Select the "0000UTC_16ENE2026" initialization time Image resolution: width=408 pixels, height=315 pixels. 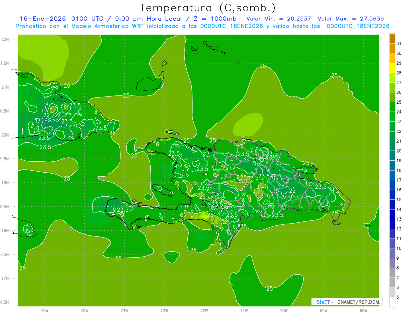(x=232, y=26)
